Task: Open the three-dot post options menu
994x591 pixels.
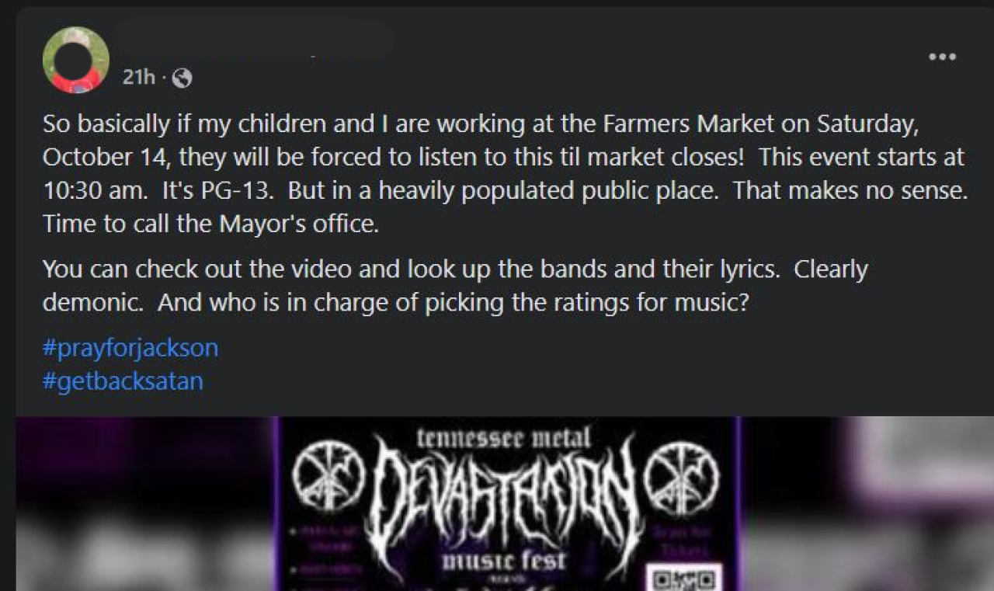Action: (942, 57)
